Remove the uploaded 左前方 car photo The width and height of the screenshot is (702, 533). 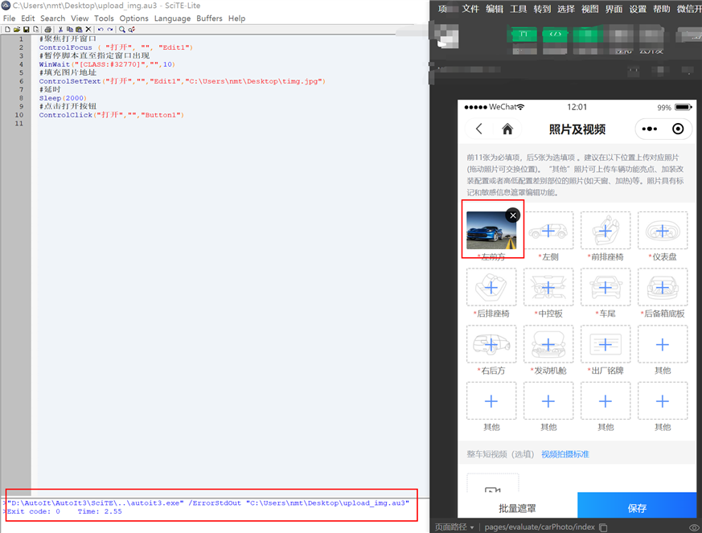click(x=513, y=215)
